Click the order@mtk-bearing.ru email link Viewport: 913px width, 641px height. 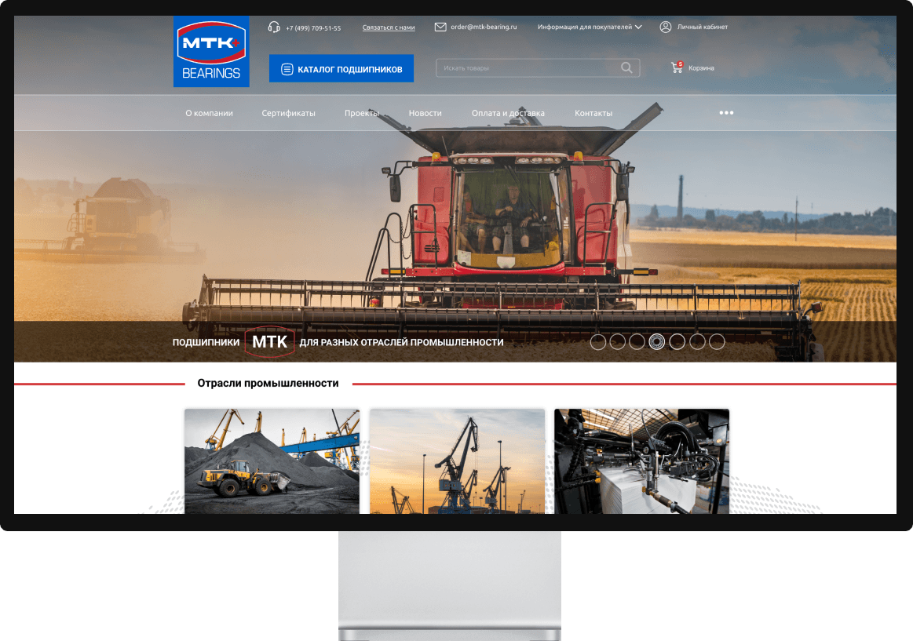point(484,27)
